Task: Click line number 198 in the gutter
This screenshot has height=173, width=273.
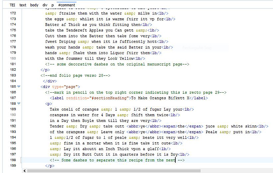Action: [13, 160]
